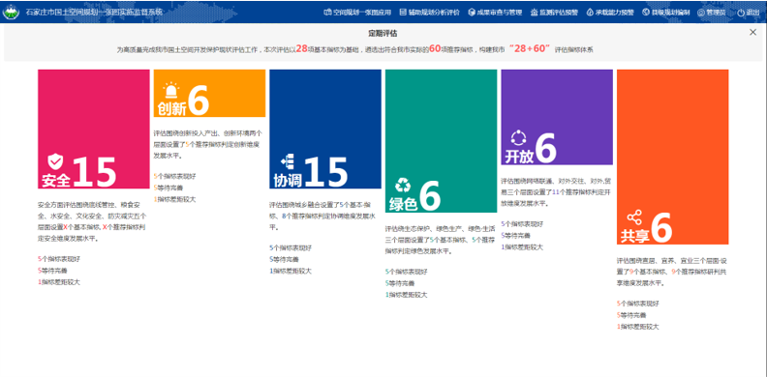Click 5个指标表现好 under 绿色
The height and width of the screenshot is (377, 767).
click(x=406, y=272)
